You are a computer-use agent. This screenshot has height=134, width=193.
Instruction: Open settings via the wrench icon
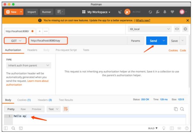[158, 12]
